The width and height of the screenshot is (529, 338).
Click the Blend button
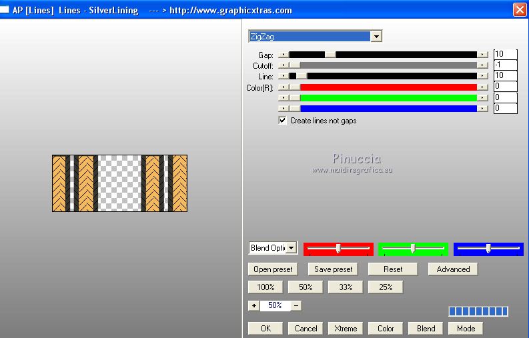point(426,329)
